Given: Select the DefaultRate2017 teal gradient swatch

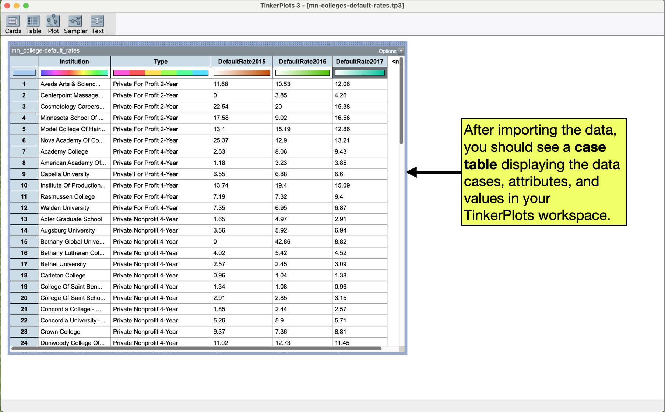Looking at the screenshot, I should (x=360, y=73).
